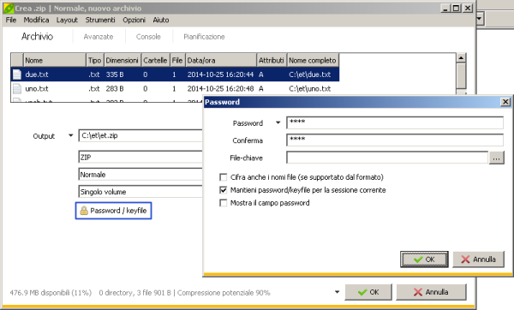Screen dimensions: 514x310
Task: Click the Output path field C:\et\et.zip
Action: tap(141, 135)
